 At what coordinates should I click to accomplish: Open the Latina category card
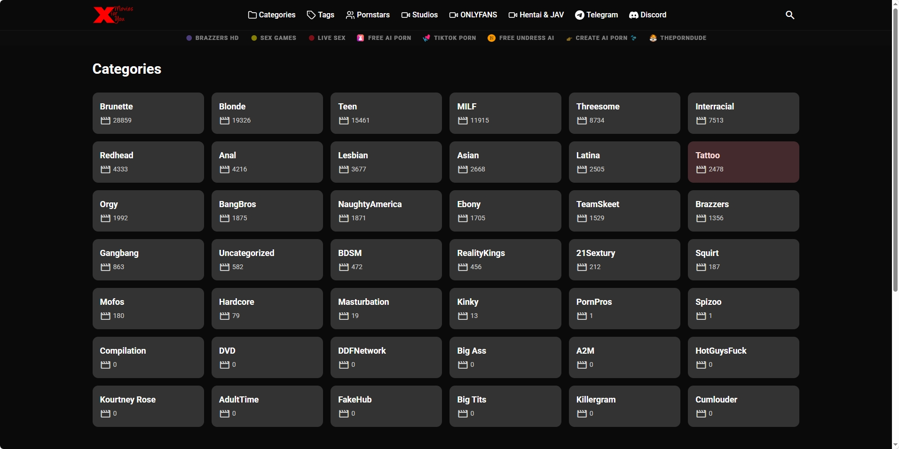(x=624, y=162)
